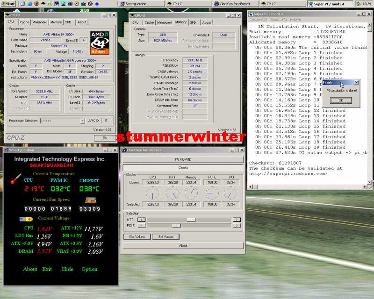
Task: Open the Start menu
Action: tap(8, 4)
